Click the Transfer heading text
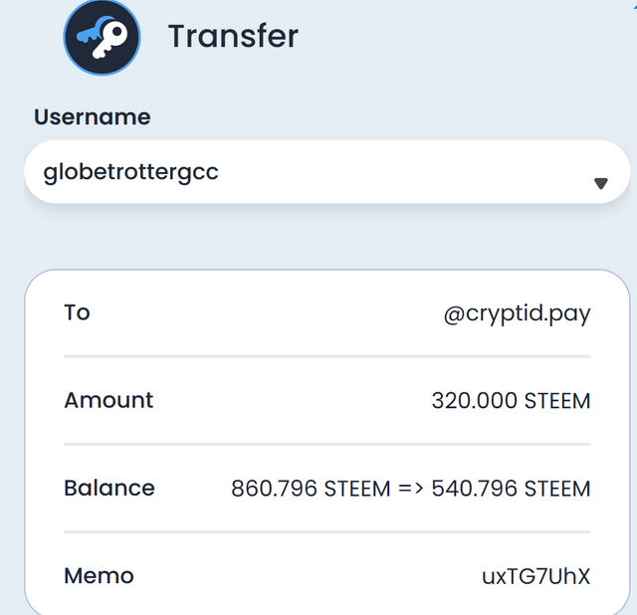The width and height of the screenshot is (637, 615). click(233, 37)
